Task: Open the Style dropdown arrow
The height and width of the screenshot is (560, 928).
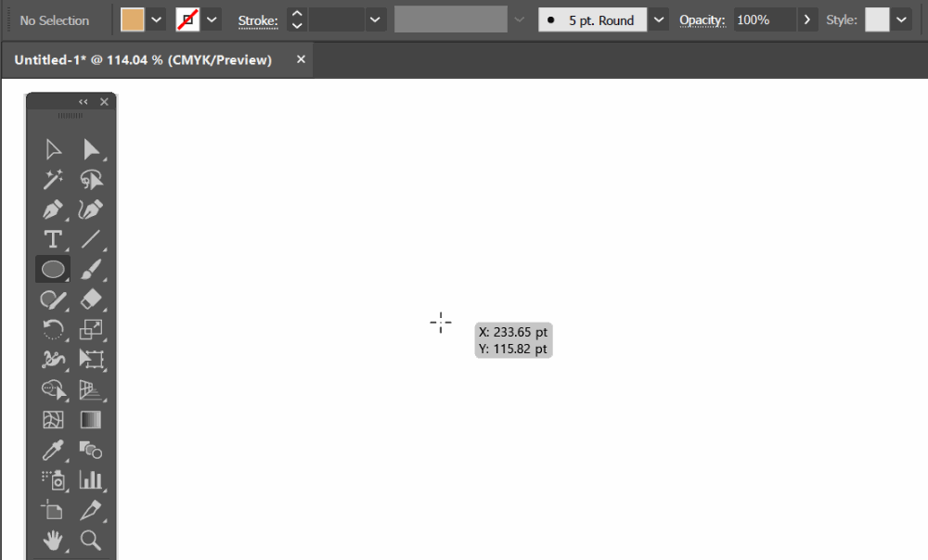Action: tap(901, 20)
